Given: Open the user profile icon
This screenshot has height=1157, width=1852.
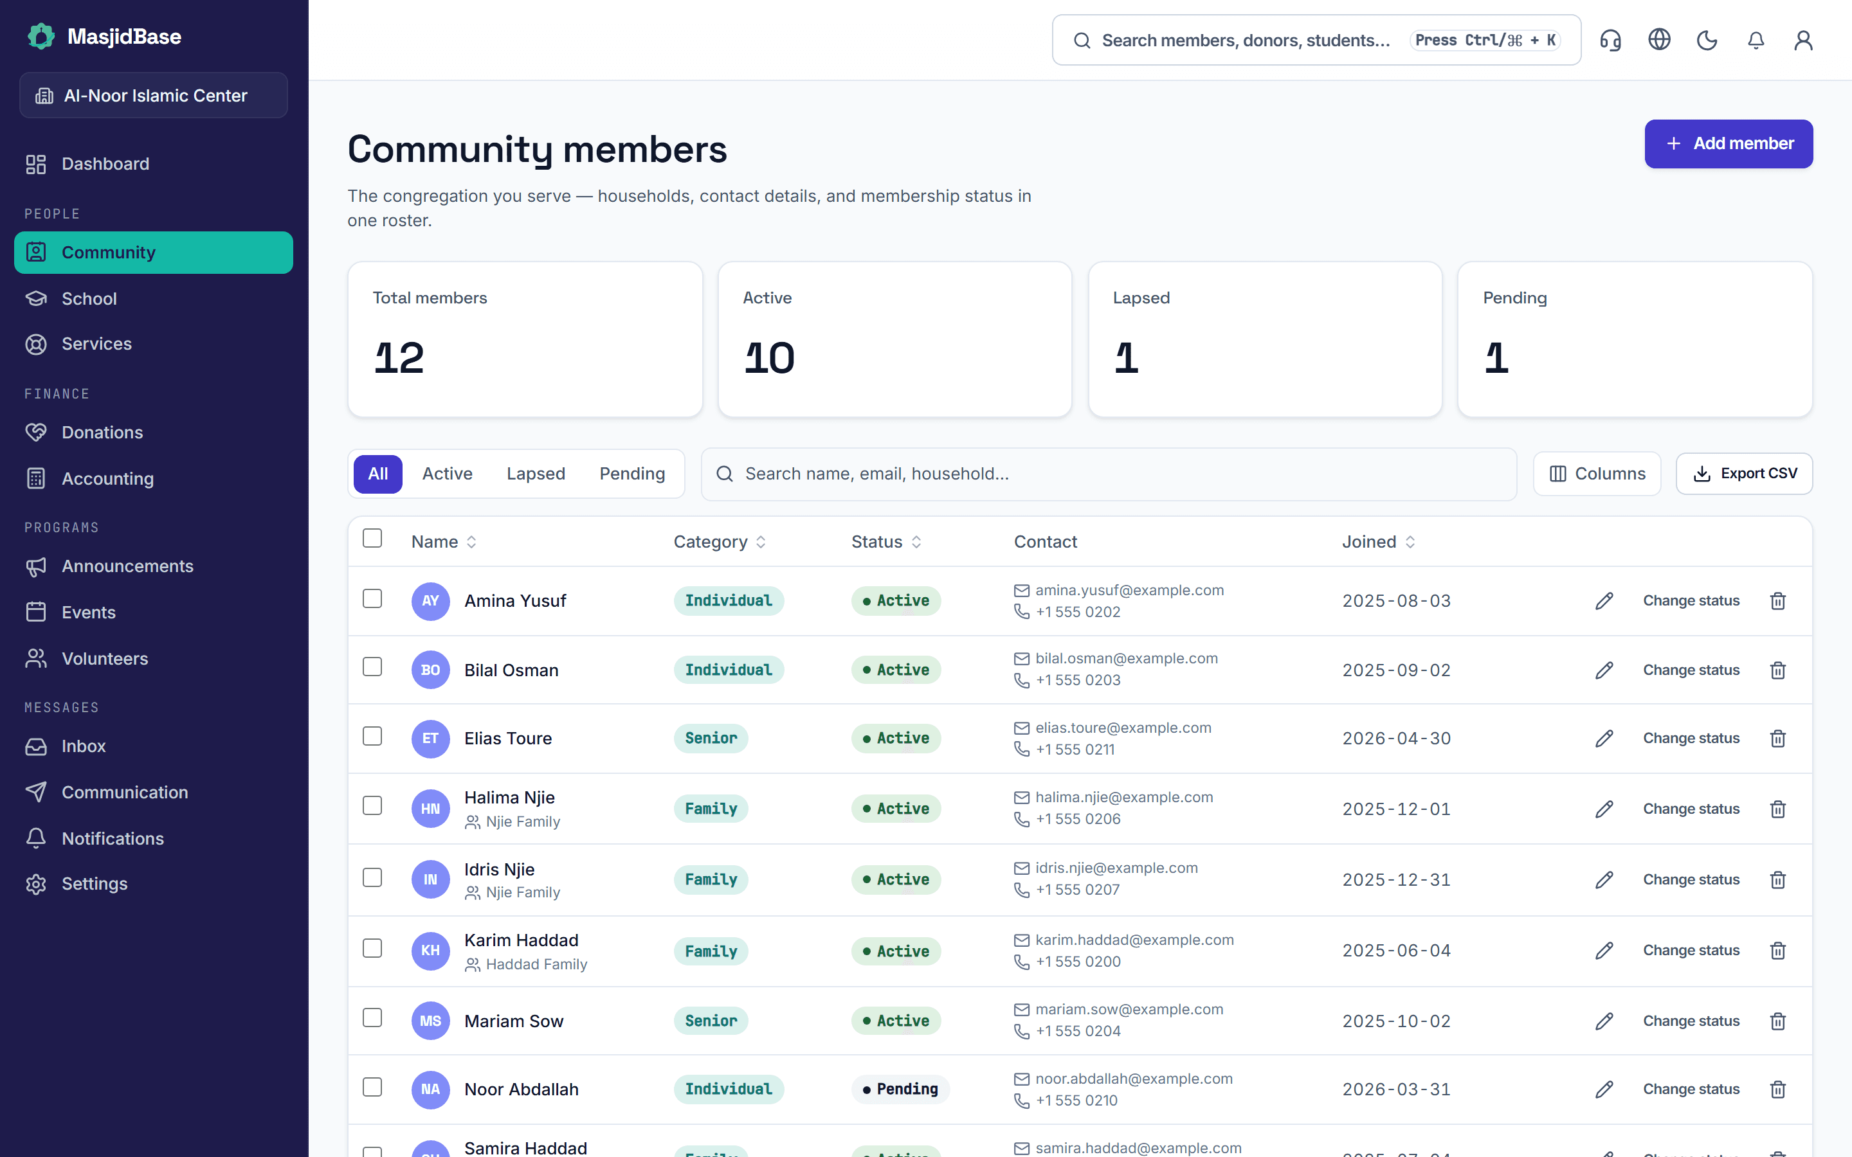Looking at the screenshot, I should (x=1803, y=40).
